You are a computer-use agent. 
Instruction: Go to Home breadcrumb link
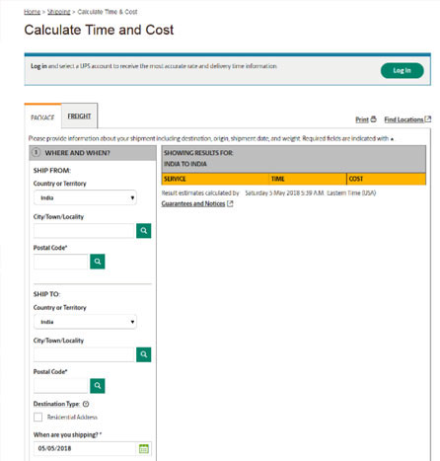32,12
